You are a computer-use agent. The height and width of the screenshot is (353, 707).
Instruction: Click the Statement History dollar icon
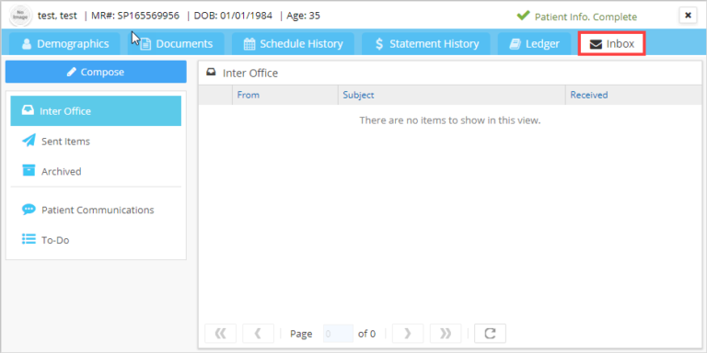[379, 44]
